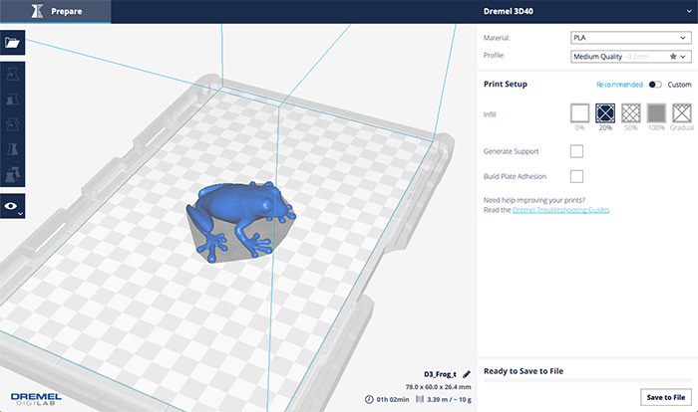Click the Generate Support label
Image resolution: width=698 pixels, height=412 pixels.
pyautogui.click(x=511, y=151)
